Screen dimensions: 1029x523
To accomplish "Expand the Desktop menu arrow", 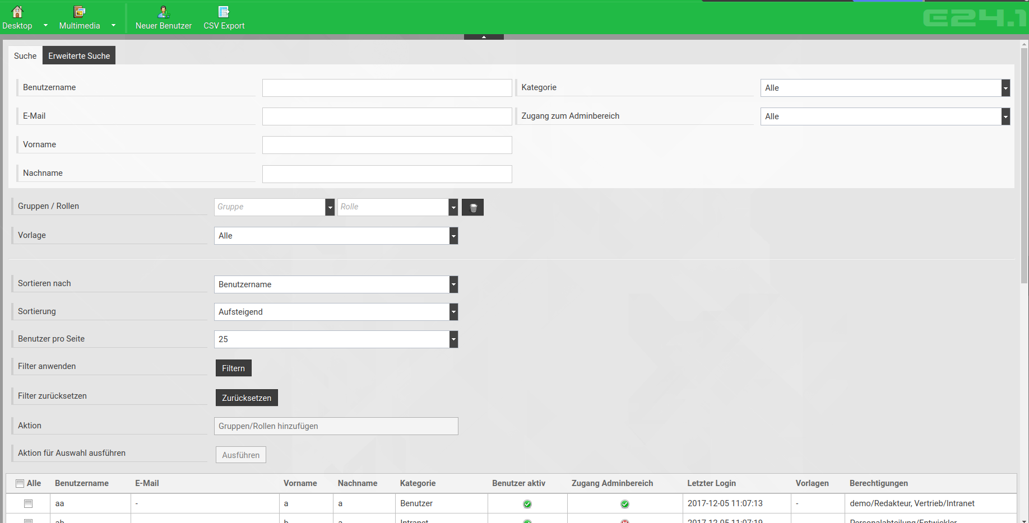I will (45, 26).
